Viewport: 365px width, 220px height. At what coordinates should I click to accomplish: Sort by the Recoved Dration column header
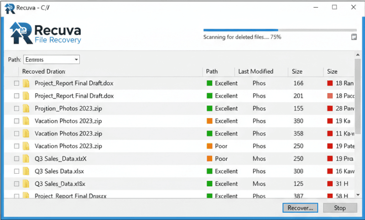[44, 71]
